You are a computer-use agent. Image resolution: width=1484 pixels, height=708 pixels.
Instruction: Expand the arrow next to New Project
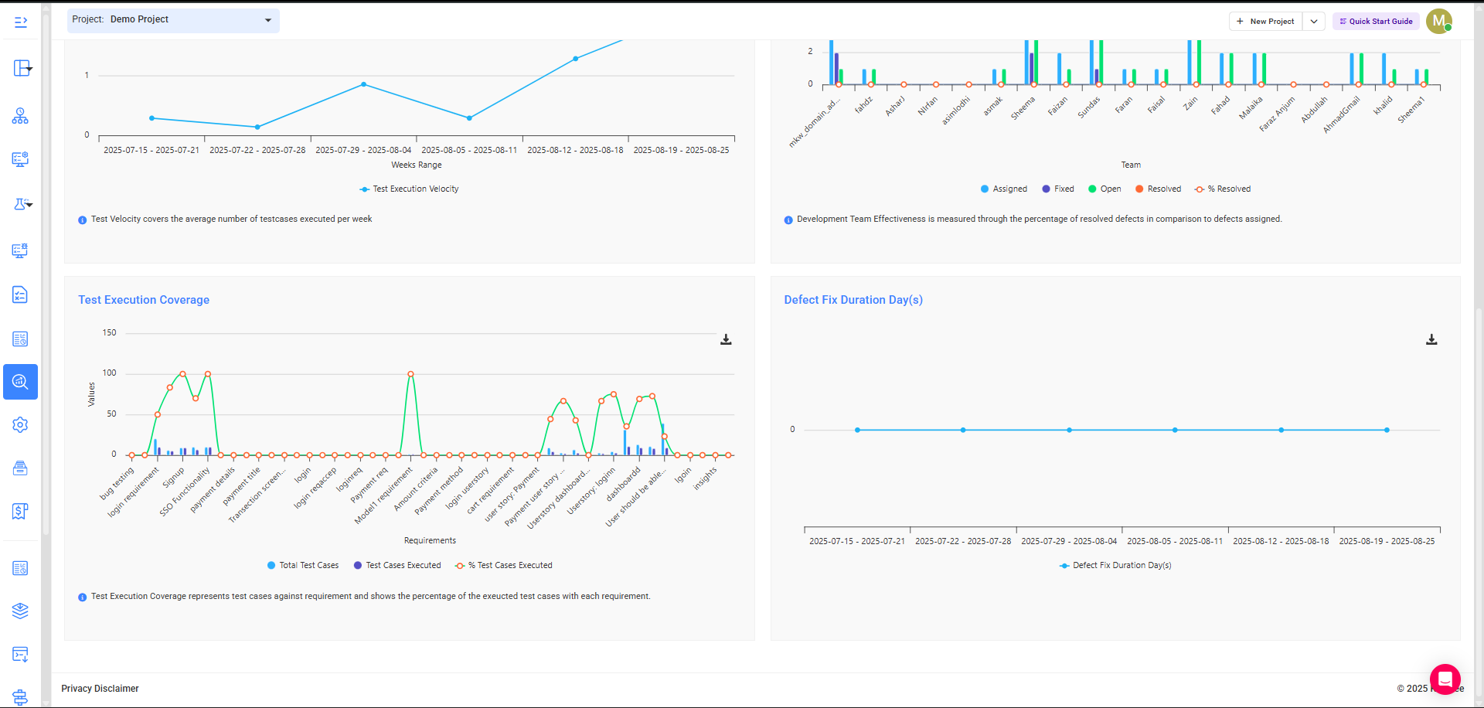click(1314, 22)
